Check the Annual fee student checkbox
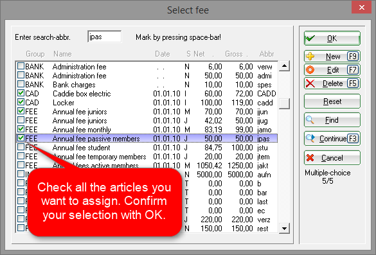The height and width of the screenshot is (255, 376). pyautogui.click(x=21, y=147)
